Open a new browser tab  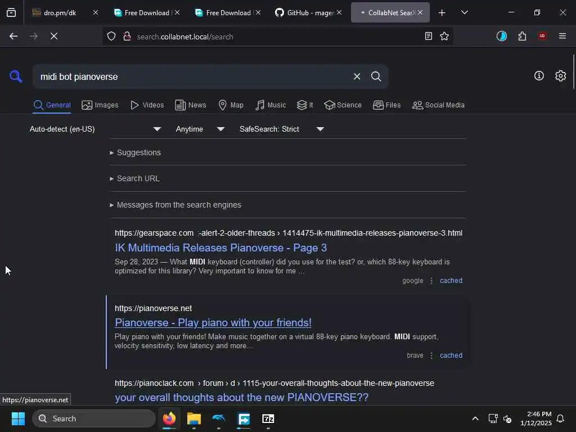click(x=442, y=13)
